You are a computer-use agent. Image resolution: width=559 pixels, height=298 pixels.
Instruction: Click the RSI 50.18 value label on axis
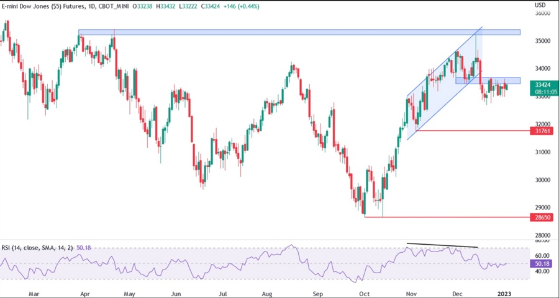(542, 263)
